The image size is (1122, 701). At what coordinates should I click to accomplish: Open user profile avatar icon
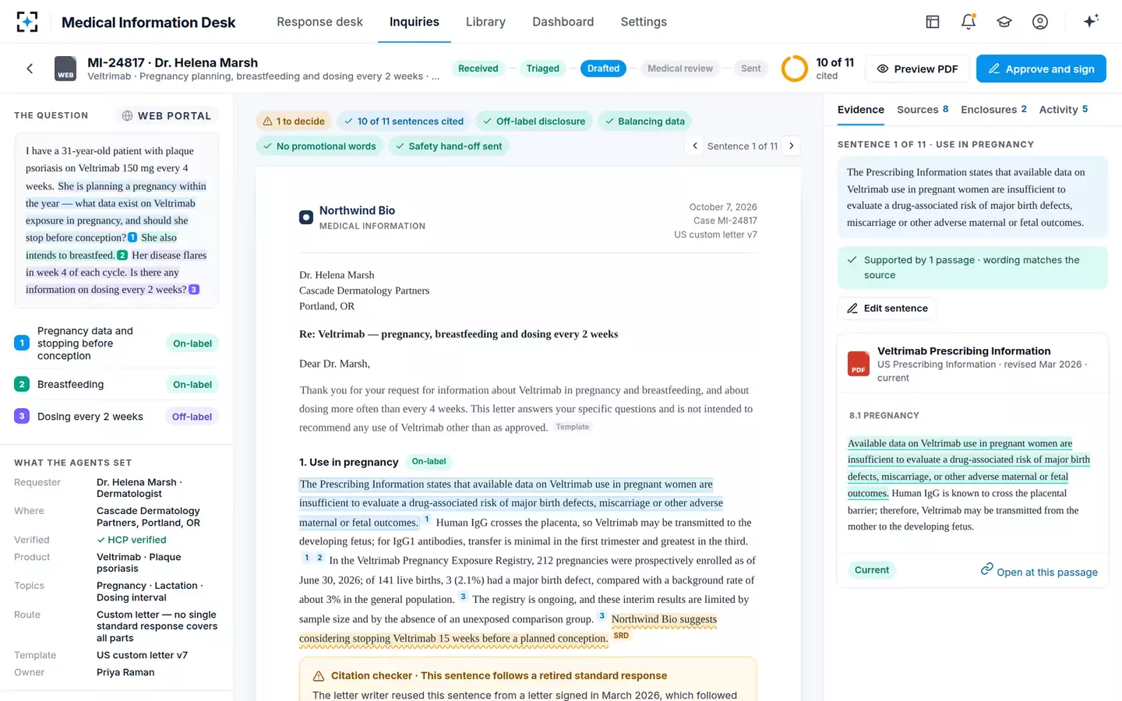click(1040, 22)
